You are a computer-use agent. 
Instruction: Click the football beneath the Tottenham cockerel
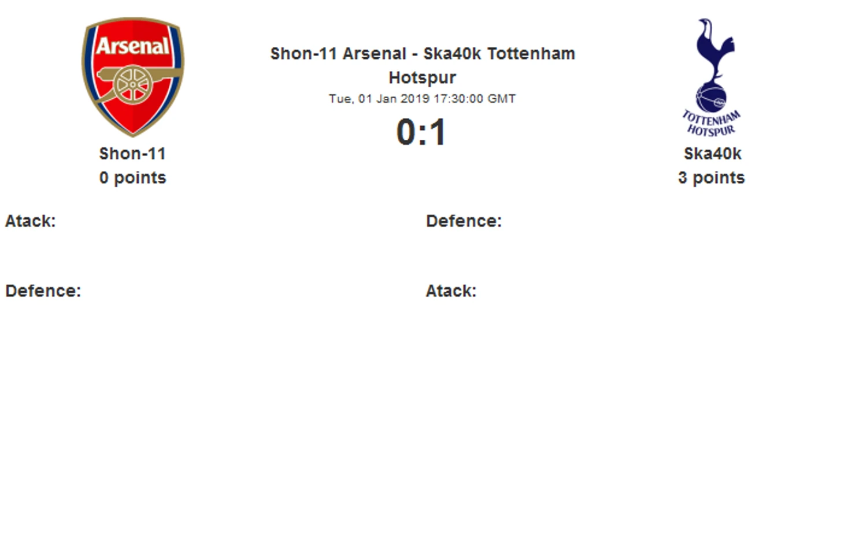710,97
